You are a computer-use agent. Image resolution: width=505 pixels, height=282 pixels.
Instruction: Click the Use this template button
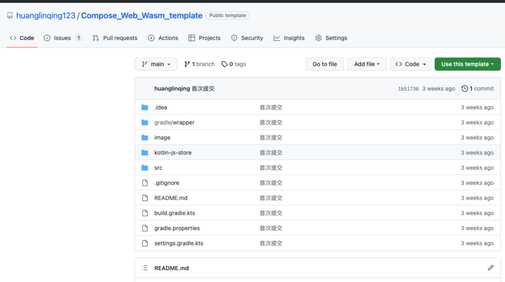[x=467, y=64]
